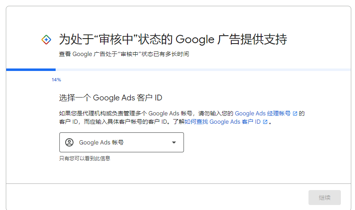This screenshot has width=355, height=210.
Task: Click the 14% progress label
Action: coord(56,80)
